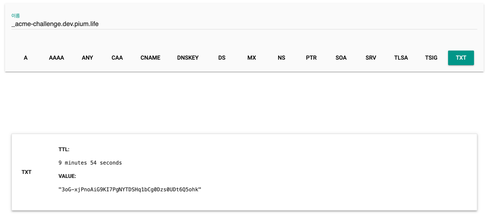Click the TXT label in result card
This screenshot has height=223, width=494.
26,172
